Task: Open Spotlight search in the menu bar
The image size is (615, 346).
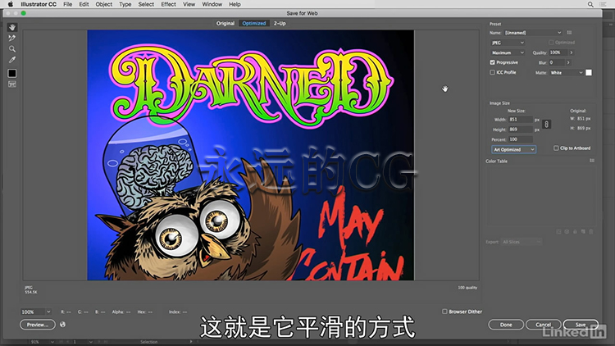Action: [x=590, y=4]
